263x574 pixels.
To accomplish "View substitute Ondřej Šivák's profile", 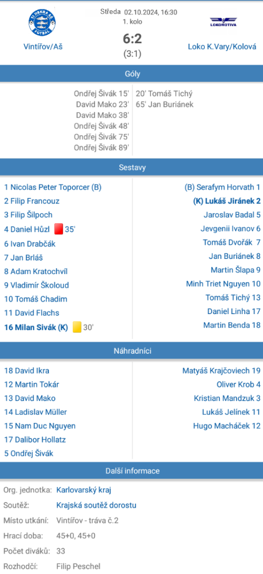I will point(29,454).
